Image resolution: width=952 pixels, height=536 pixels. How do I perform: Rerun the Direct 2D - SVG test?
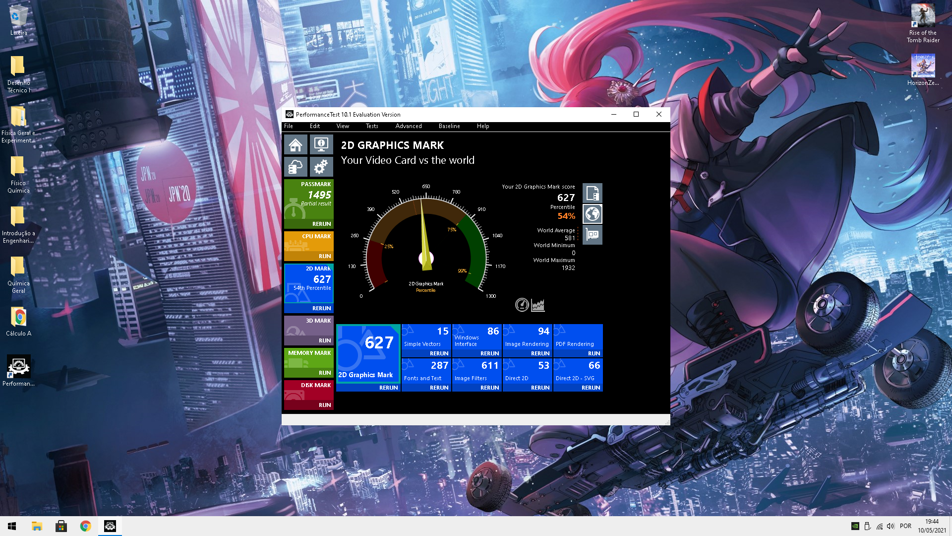pos(591,388)
